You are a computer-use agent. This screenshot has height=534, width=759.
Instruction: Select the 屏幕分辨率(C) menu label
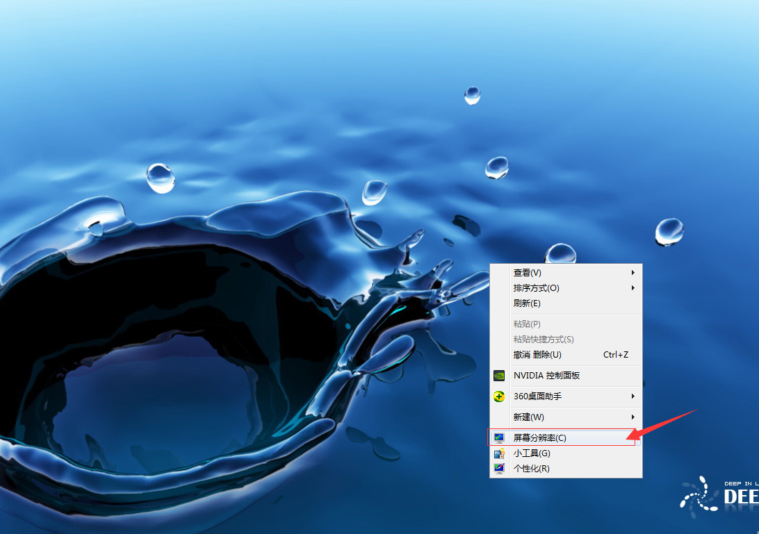click(x=539, y=438)
